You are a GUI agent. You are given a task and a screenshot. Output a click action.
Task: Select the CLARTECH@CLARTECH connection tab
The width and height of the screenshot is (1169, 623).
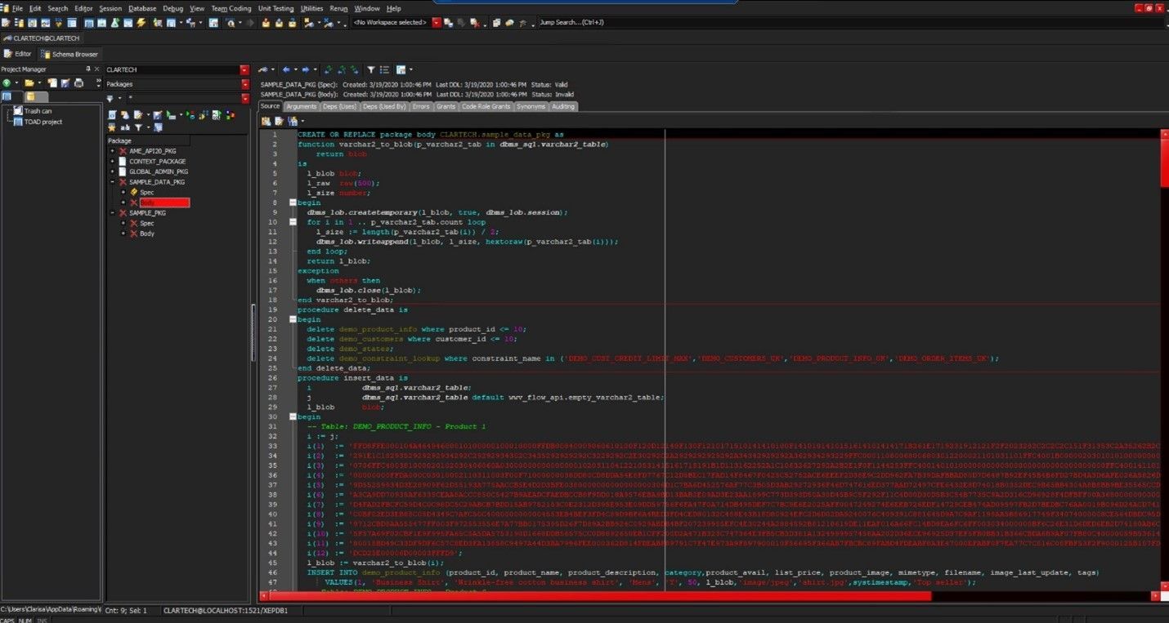tap(42, 38)
